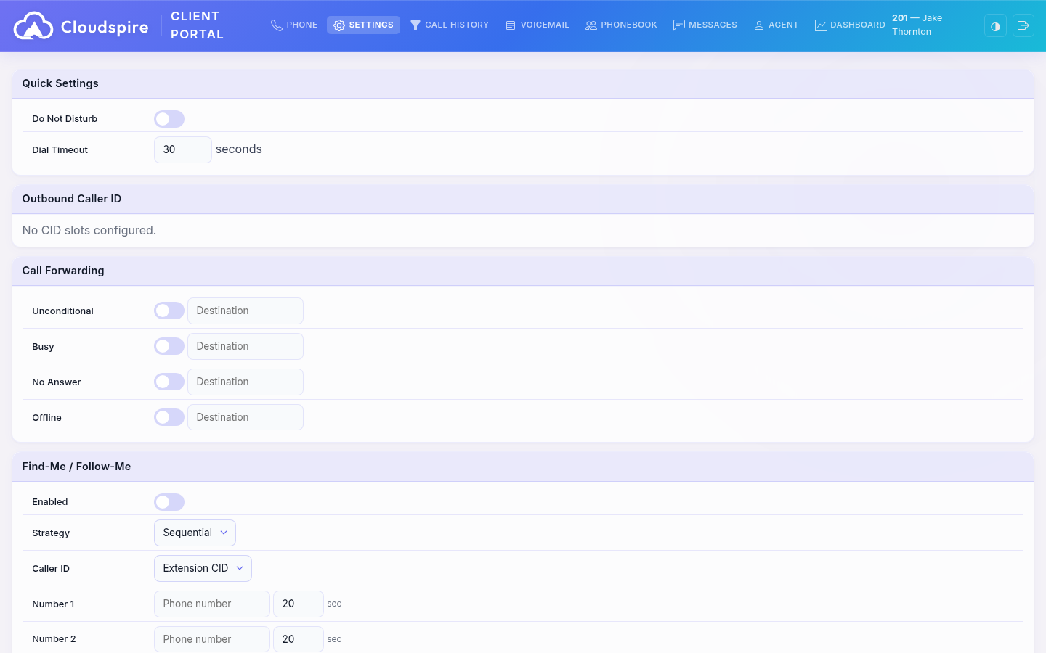The image size is (1046, 653).
Task: Click the Phonebook contacts icon
Action: 591,25
